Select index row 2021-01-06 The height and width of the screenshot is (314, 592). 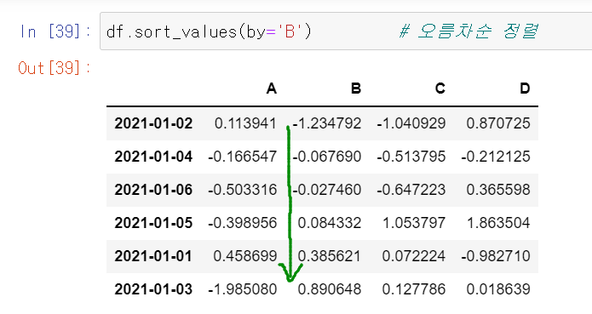153,190
